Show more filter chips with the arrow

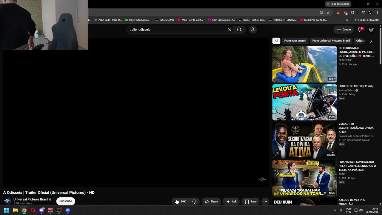371,41
